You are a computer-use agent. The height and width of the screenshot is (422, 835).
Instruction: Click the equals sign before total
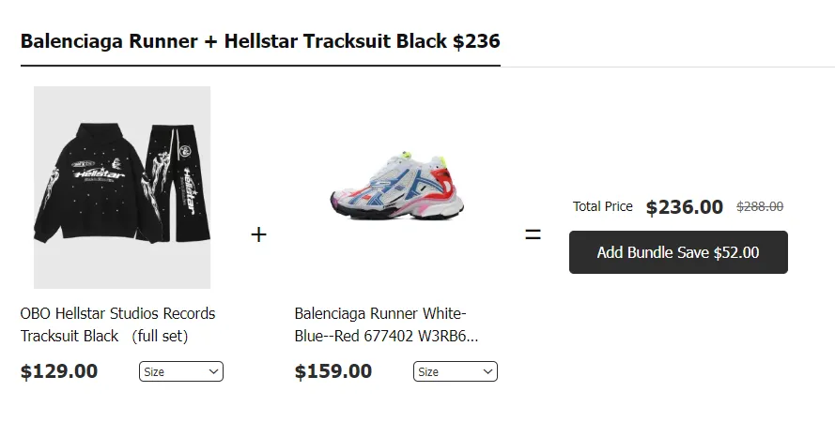coord(533,234)
